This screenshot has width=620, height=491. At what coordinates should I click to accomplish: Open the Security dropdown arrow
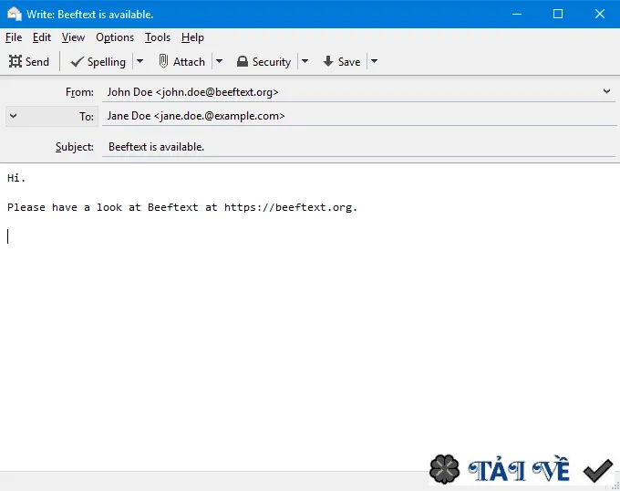pos(305,62)
